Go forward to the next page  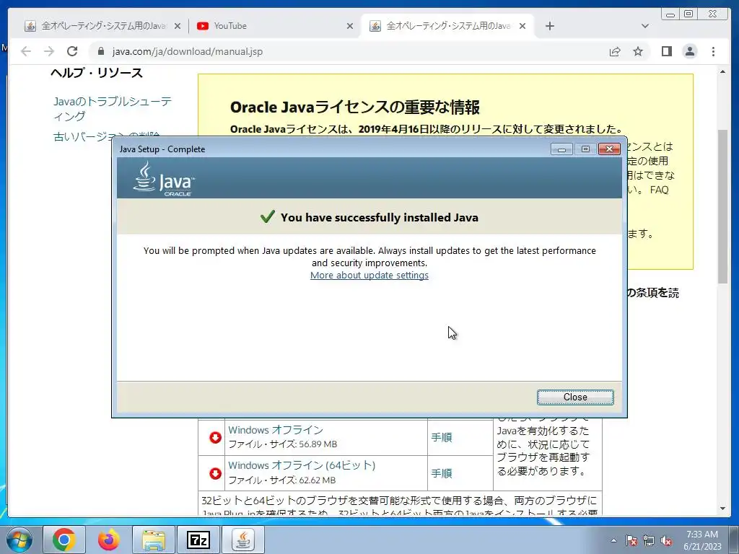pos(49,51)
